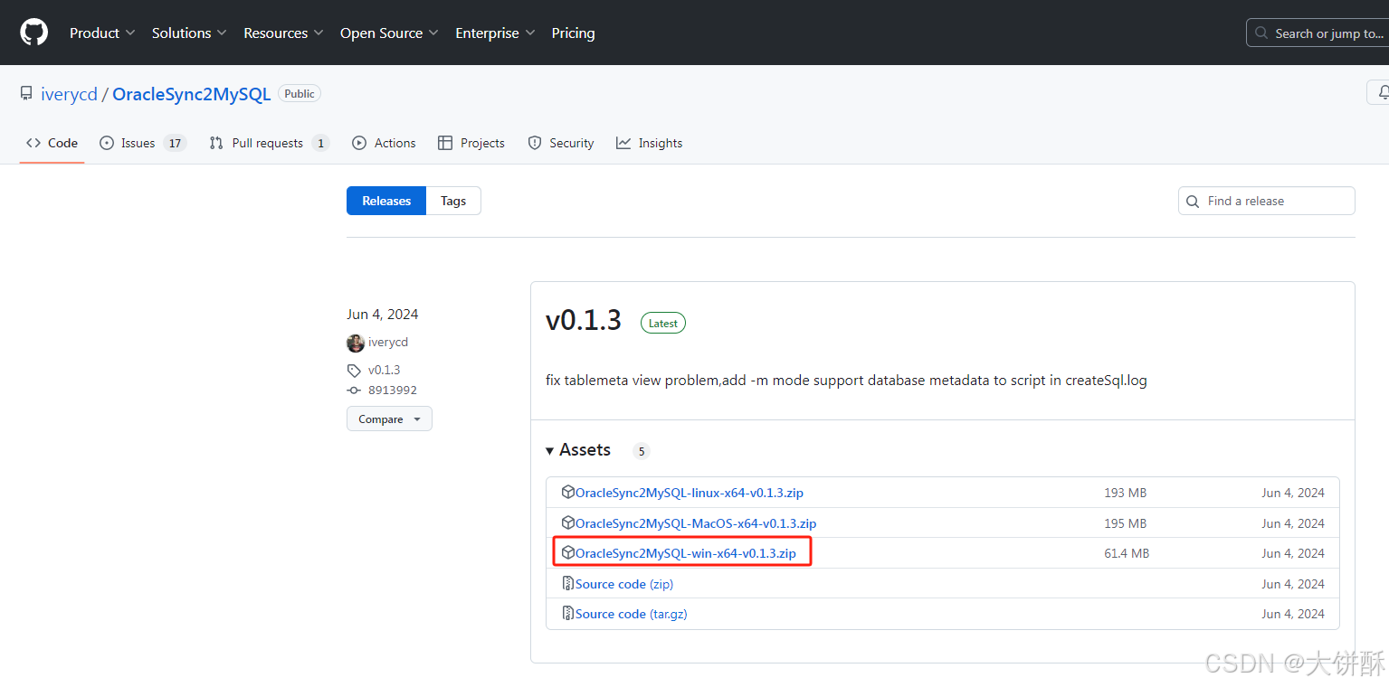Switch to the Actions tab

pos(384,143)
